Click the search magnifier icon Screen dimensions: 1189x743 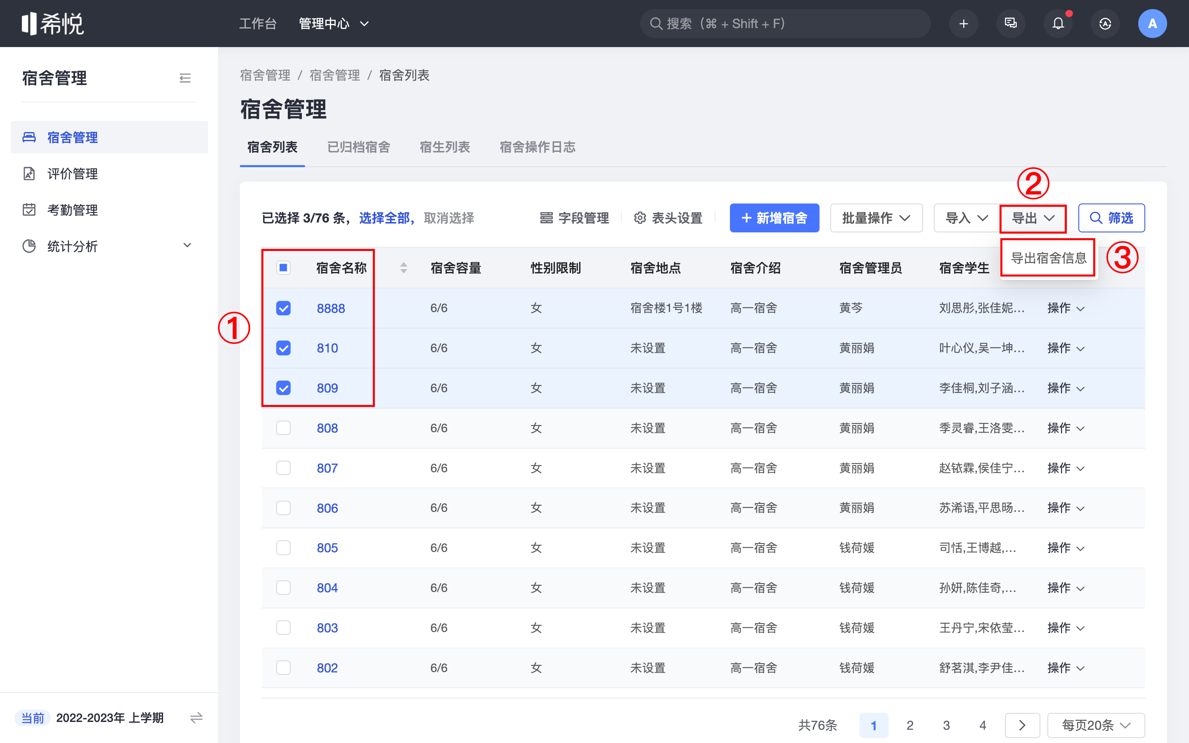656,24
